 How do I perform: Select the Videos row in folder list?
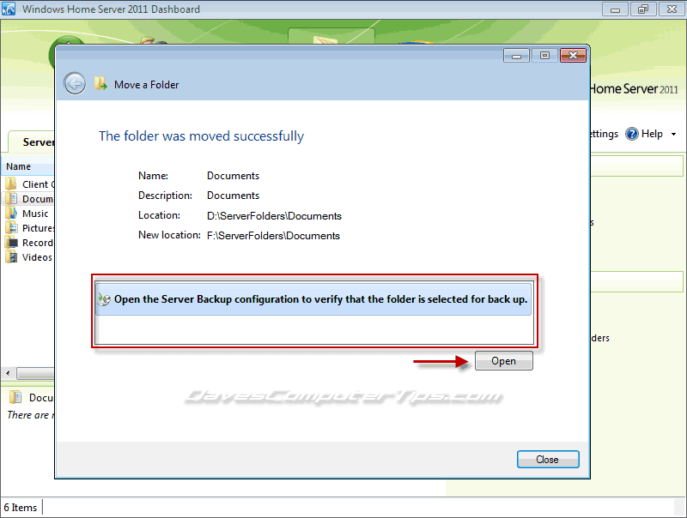(x=28, y=257)
